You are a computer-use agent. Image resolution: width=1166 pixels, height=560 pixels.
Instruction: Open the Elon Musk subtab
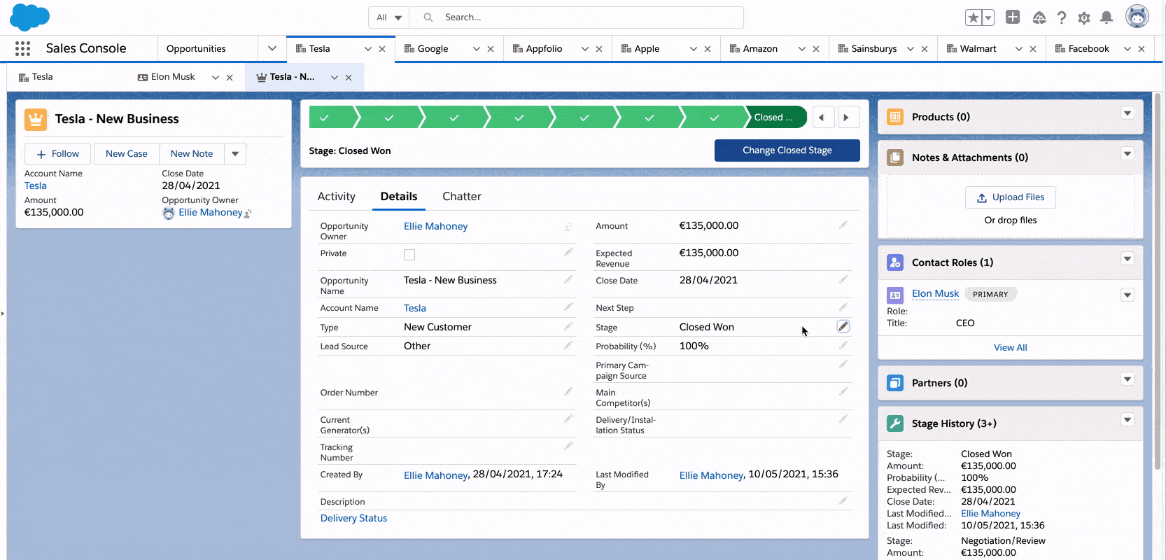coord(172,77)
